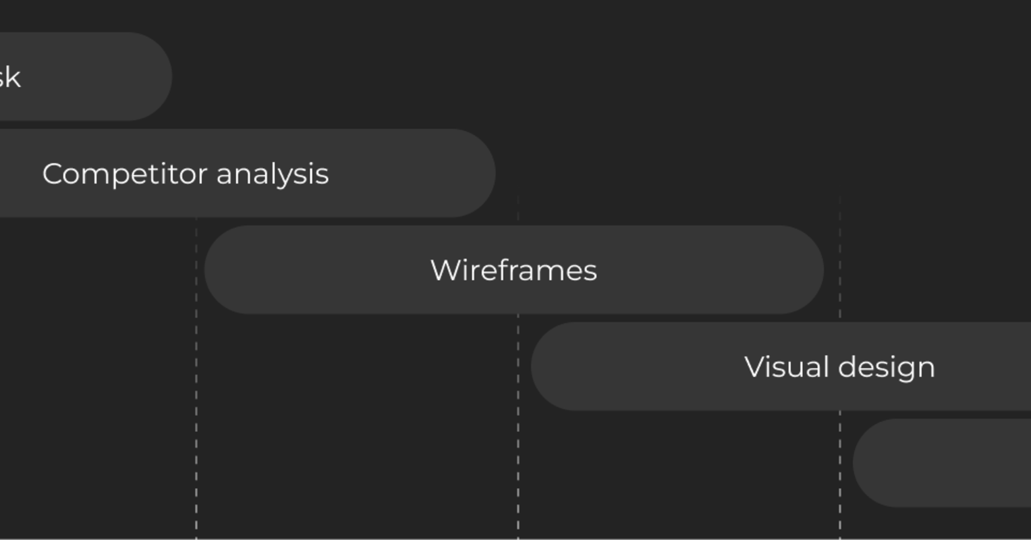This screenshot has width=1031, height=540.
Task: Click the left rounded end of Wireframes bar
Action: click(x=226, y=269)
